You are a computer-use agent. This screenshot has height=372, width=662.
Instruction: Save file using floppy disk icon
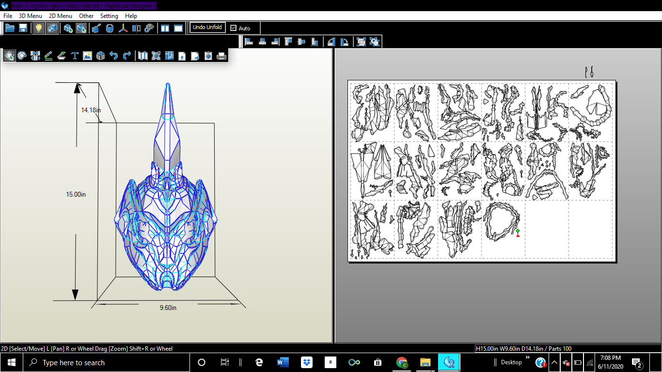(23, 28)
